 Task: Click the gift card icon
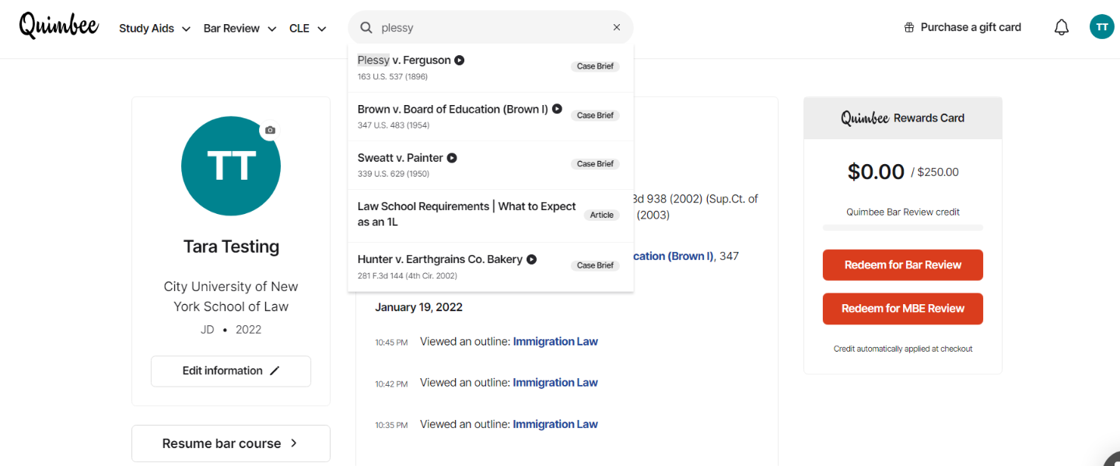[x=909, y=28]
